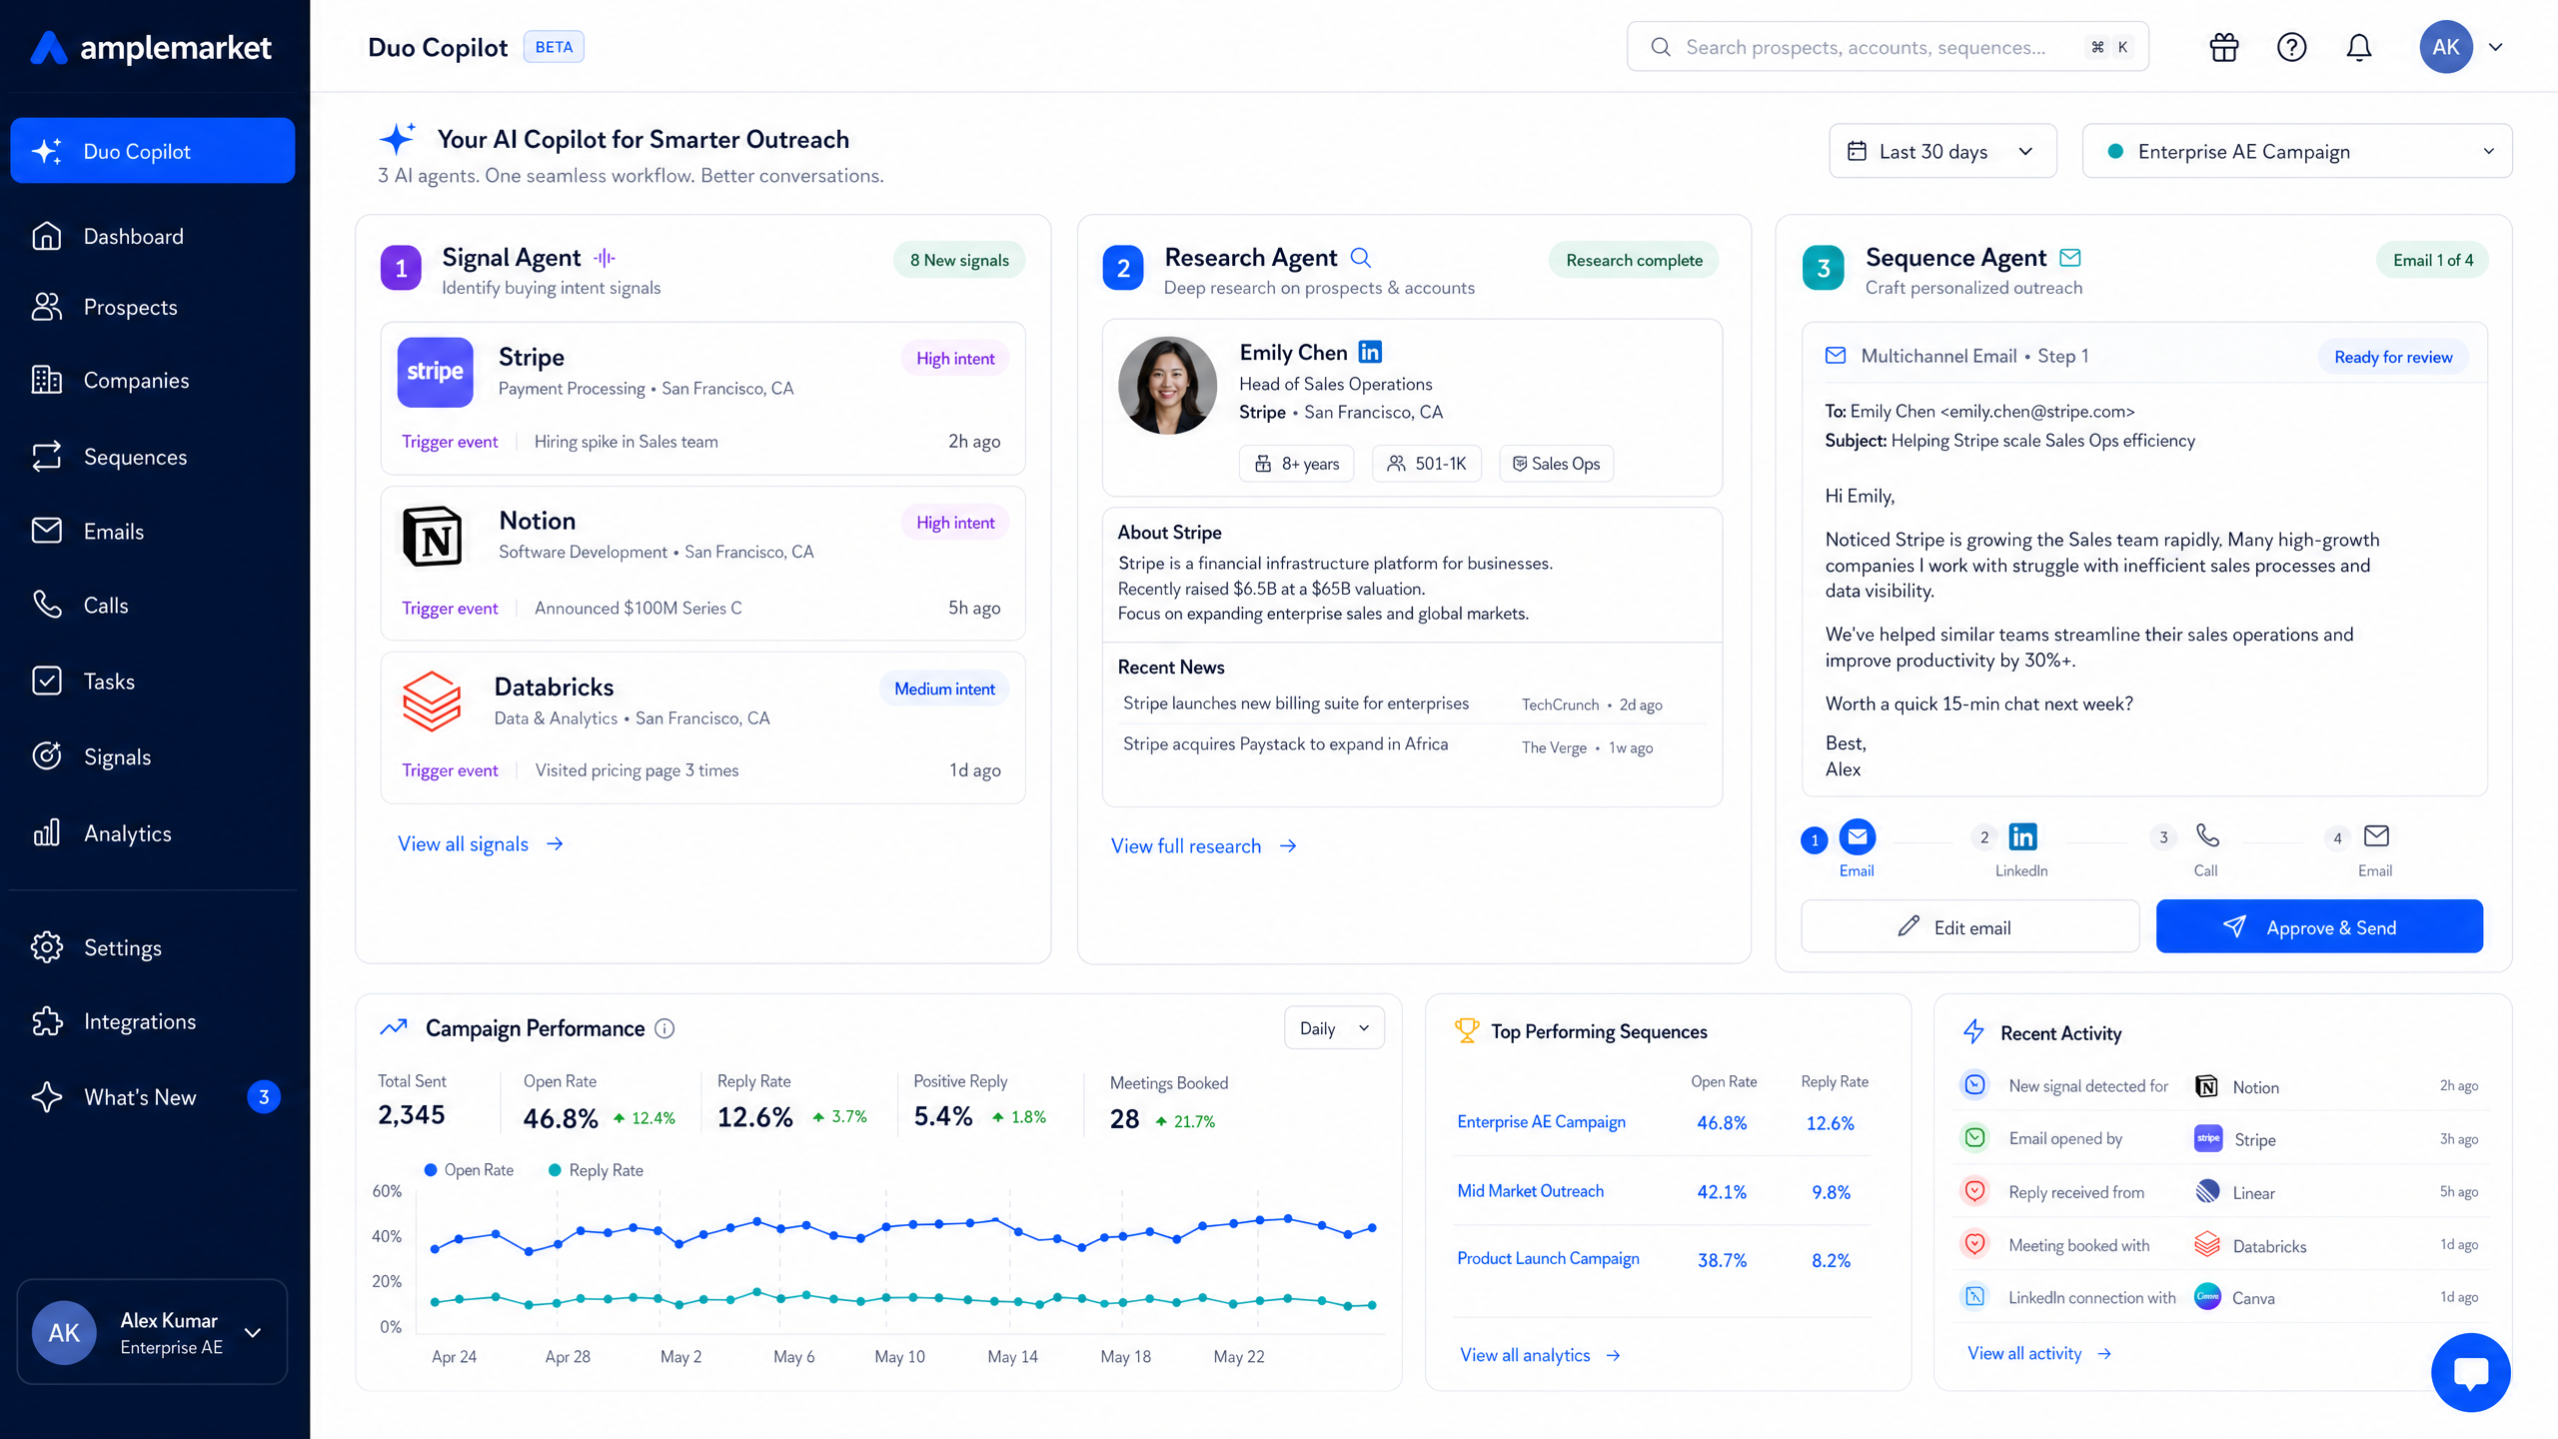Click the Campaign Performance info icon
2558x1439 pixels.
pyautogui.click(x=664, y=1028)
